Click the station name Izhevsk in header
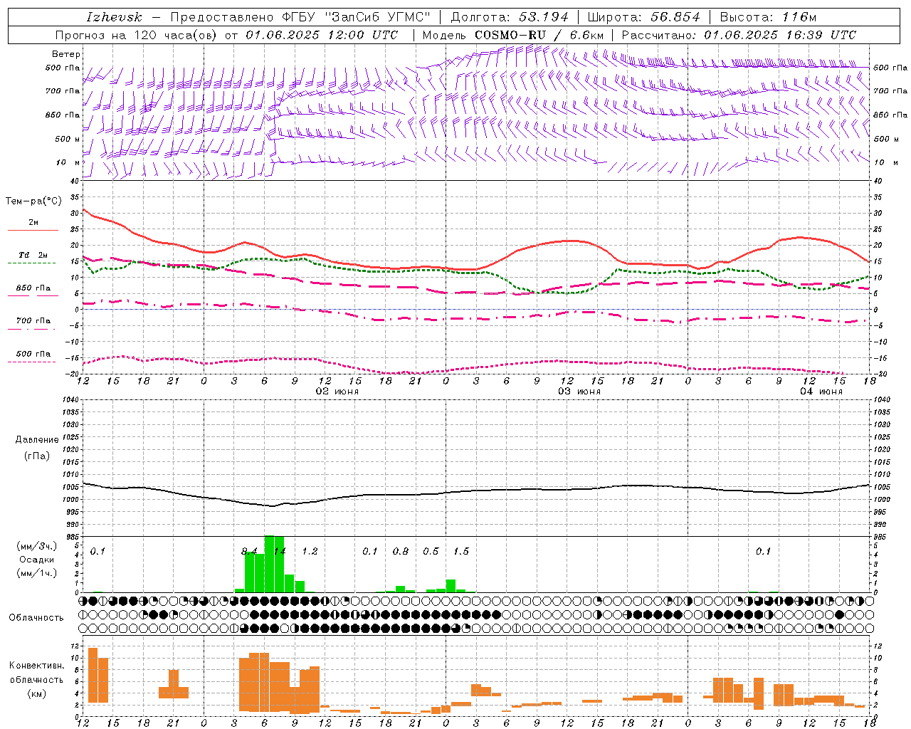Image resolution: width=911 pixels, height=729 pixels. pyautogui.click(x=114, y=17)
